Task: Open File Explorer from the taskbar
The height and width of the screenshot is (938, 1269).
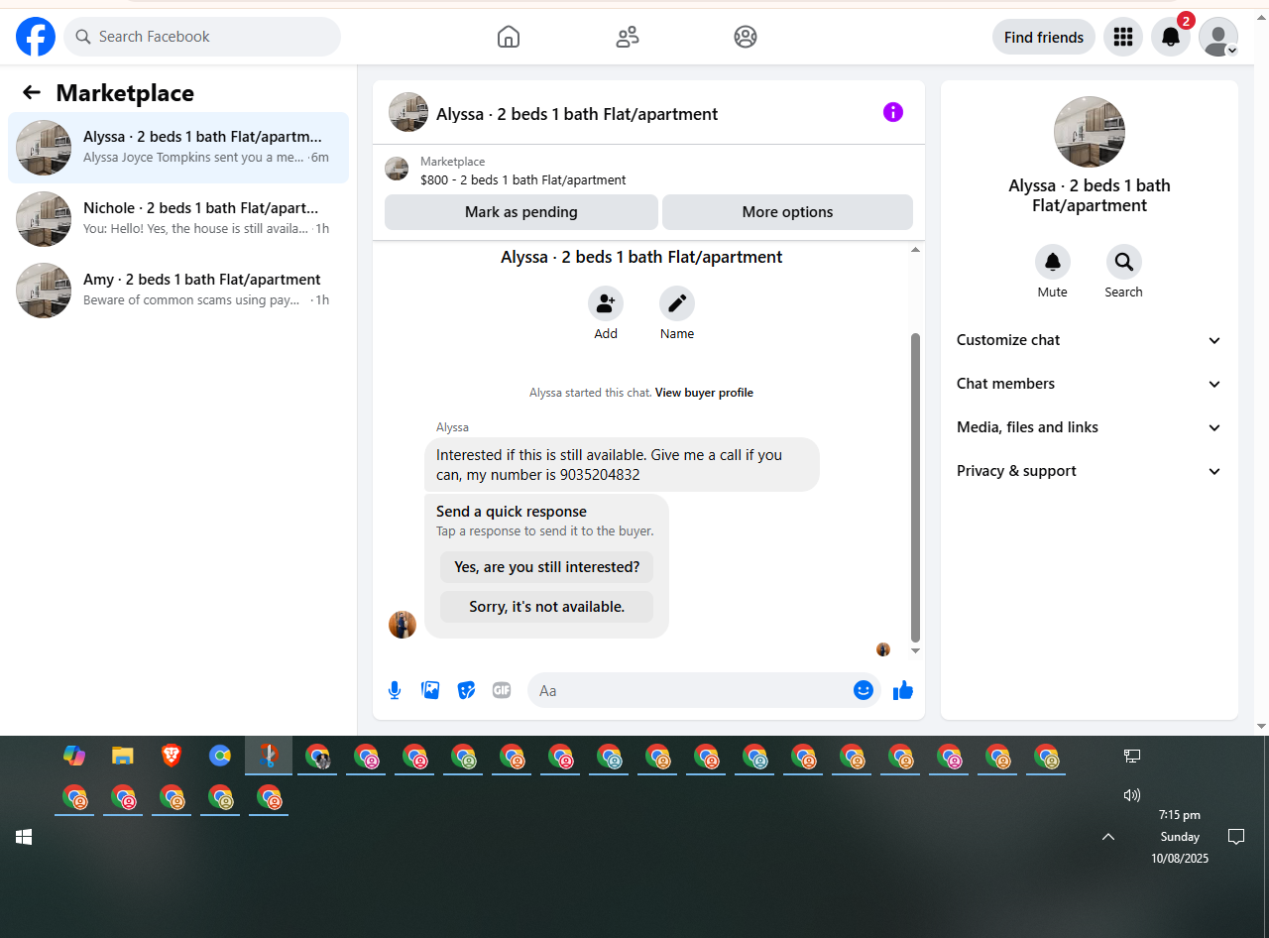Action: point(122,756)
